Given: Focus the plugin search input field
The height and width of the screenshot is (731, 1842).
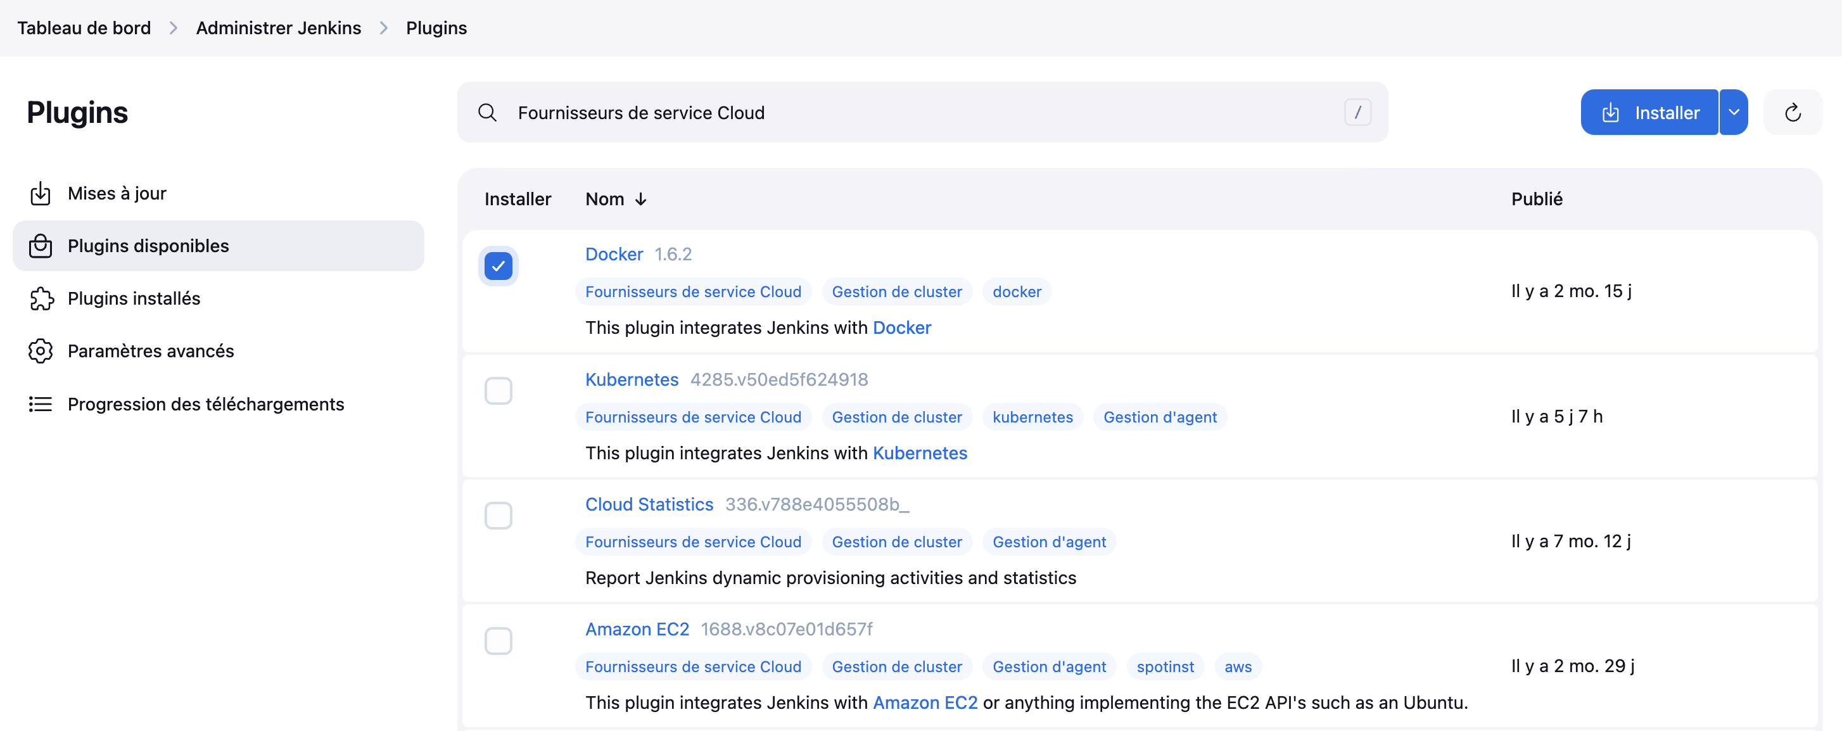Looking at the screenshot, I should pos(922,112).
